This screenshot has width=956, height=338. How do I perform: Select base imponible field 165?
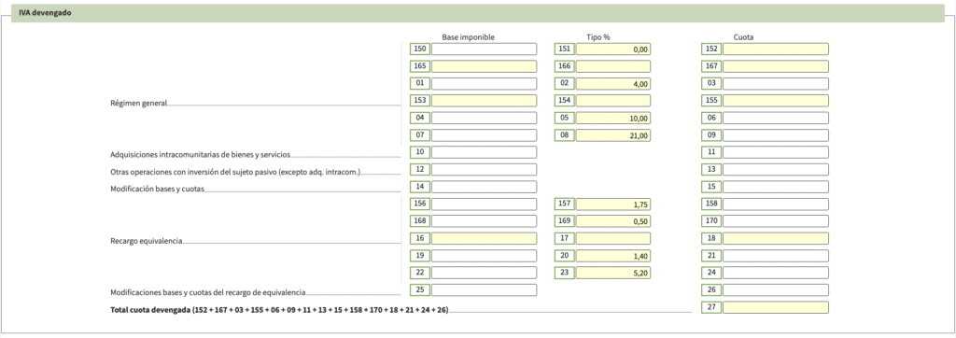coord(485,66)
